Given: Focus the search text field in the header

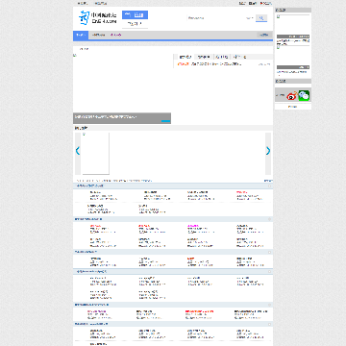Looking at the screenshot, I should pos(216,18).
